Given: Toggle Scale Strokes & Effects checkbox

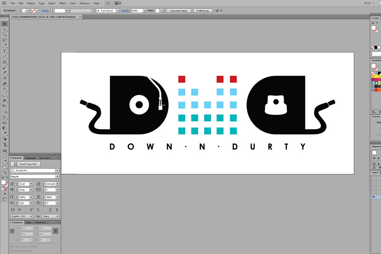Looking at the screenshot, I should (12, 246).
